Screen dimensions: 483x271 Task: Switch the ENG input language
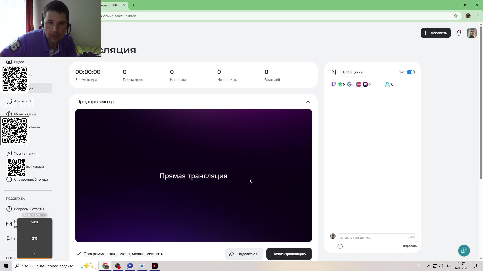pyautogui.click(x=448, y=266)
